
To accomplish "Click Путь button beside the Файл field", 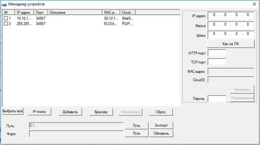I will click(137, 134).
